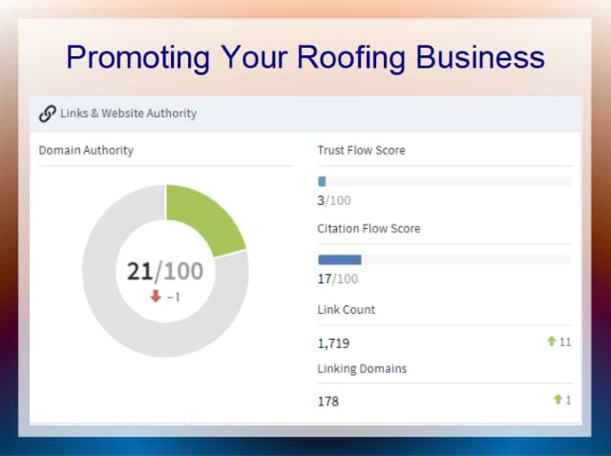Click the 3/100 trust flow value
This screenshot has height=456, width=611.
[x=334, y=200]
